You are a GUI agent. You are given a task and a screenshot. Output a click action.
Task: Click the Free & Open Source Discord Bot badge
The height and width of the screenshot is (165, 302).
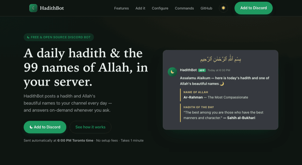click(59, 37)
